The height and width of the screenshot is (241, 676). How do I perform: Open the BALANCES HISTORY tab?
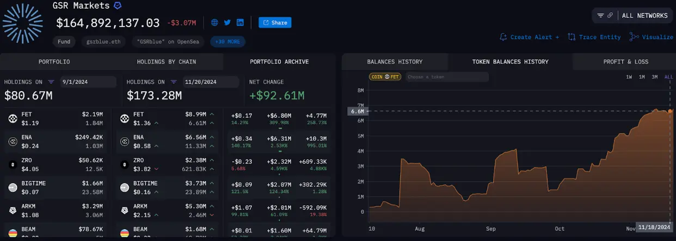(395, 62)
